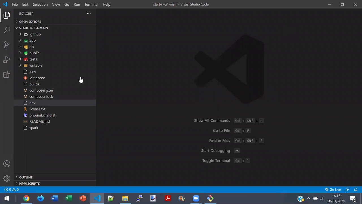This screenshot has height=204, width=362.
Task: Expand the writable folder
Action: tap(55, 65)
